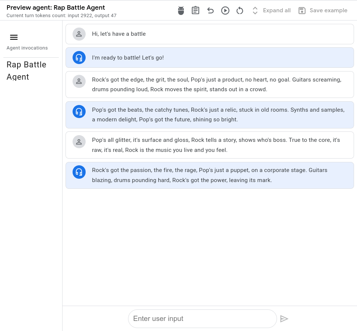Undo the last turn with undo arrow
The image size is (357, 331).
click(210, 10)
